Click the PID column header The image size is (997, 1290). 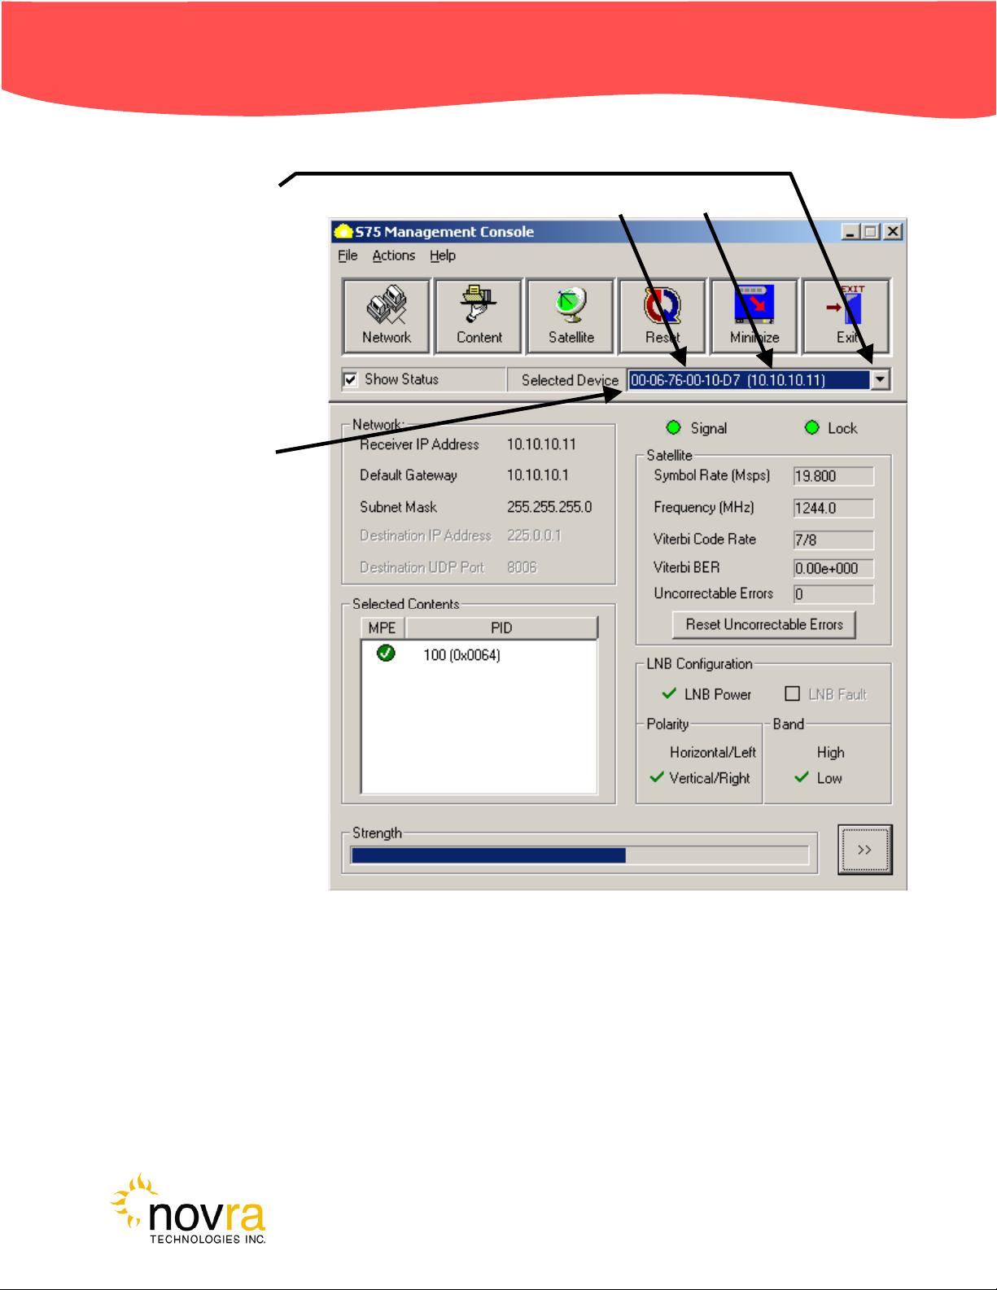coord(501,628)
